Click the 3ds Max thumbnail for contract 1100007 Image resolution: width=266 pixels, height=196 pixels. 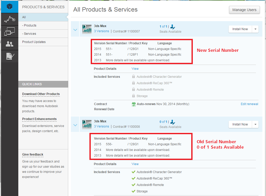click(x=87, y=29)
